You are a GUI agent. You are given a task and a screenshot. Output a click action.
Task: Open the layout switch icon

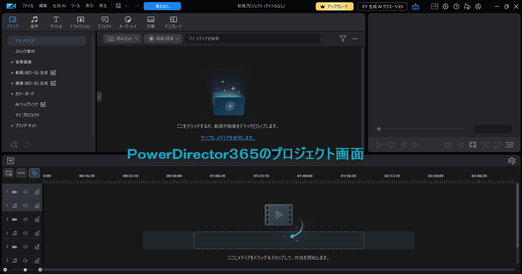[434, 6]
